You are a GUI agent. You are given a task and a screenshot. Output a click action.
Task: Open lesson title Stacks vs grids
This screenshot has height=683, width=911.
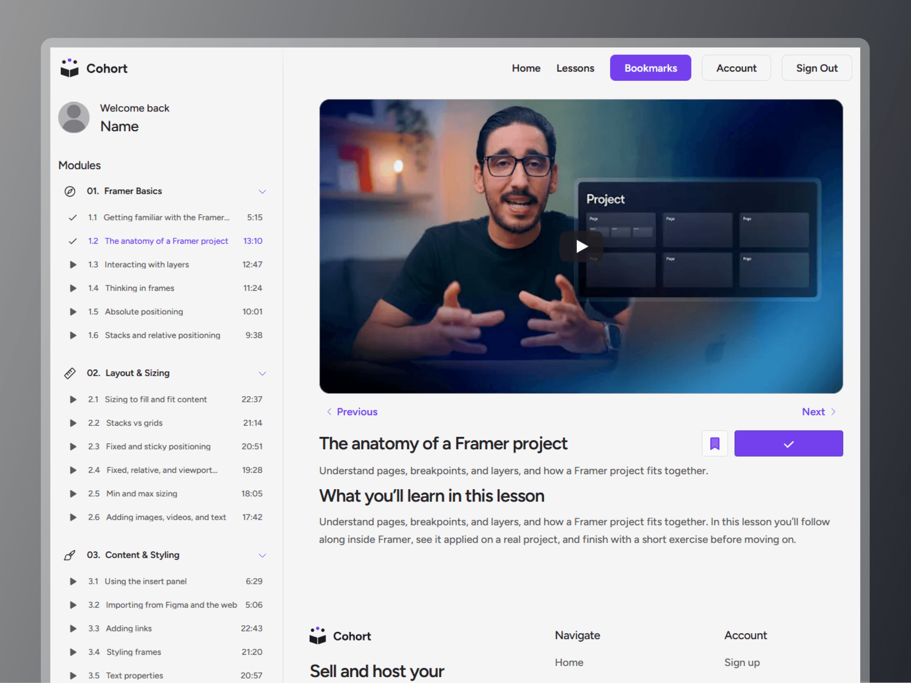pyautogui.click(x=134, y=423)
